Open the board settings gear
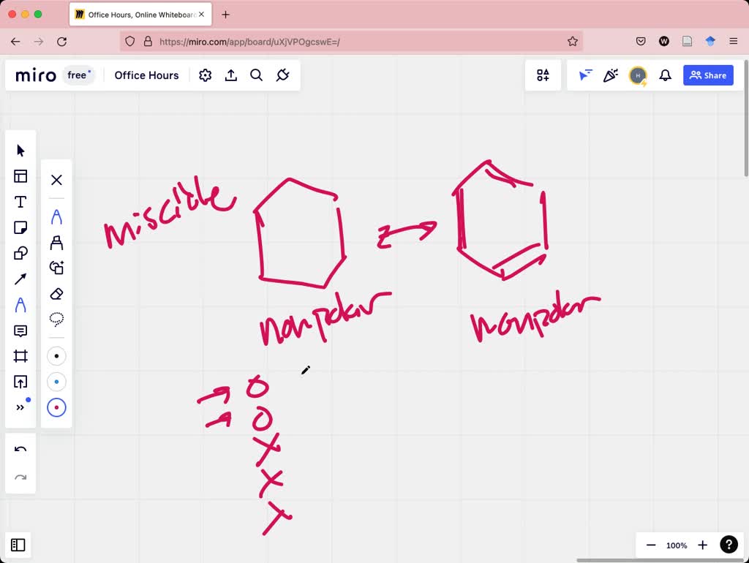This screenshot has width=749, height=563. [205, 75]
